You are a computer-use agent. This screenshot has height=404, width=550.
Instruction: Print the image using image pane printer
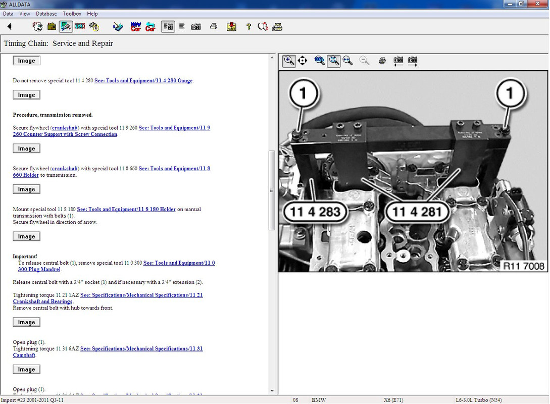pos(382,61)
